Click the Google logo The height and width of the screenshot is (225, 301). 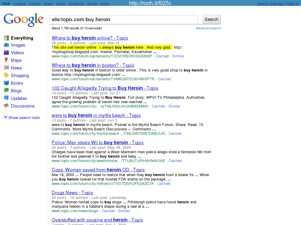(x=24, y=20)
